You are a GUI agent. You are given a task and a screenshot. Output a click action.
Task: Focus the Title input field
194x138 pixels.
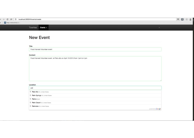[x=95, y=49]
